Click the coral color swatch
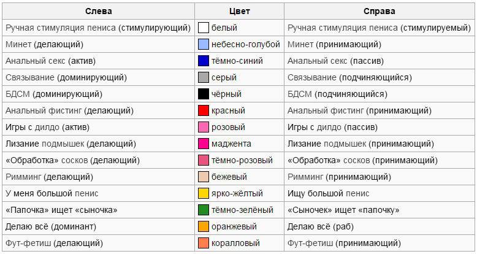Viewport: 477px width, 254px height. [x=204, y=243]
